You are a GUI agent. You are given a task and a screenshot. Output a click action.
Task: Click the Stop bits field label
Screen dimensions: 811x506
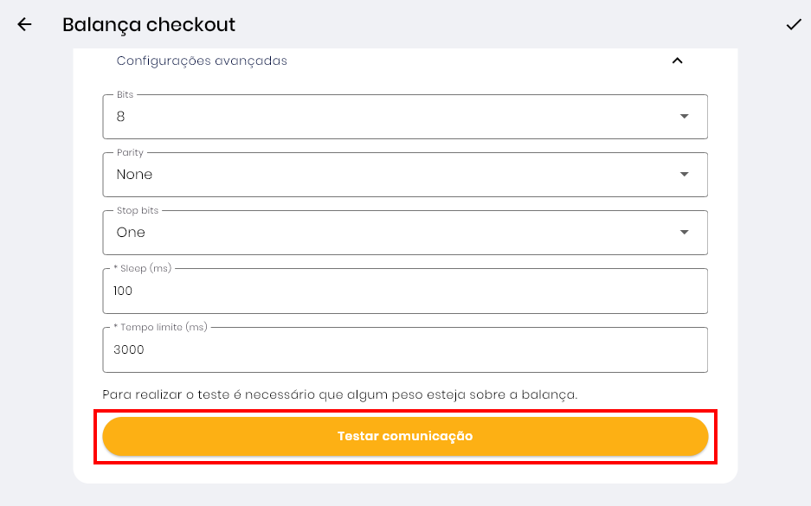click(138, 210)
